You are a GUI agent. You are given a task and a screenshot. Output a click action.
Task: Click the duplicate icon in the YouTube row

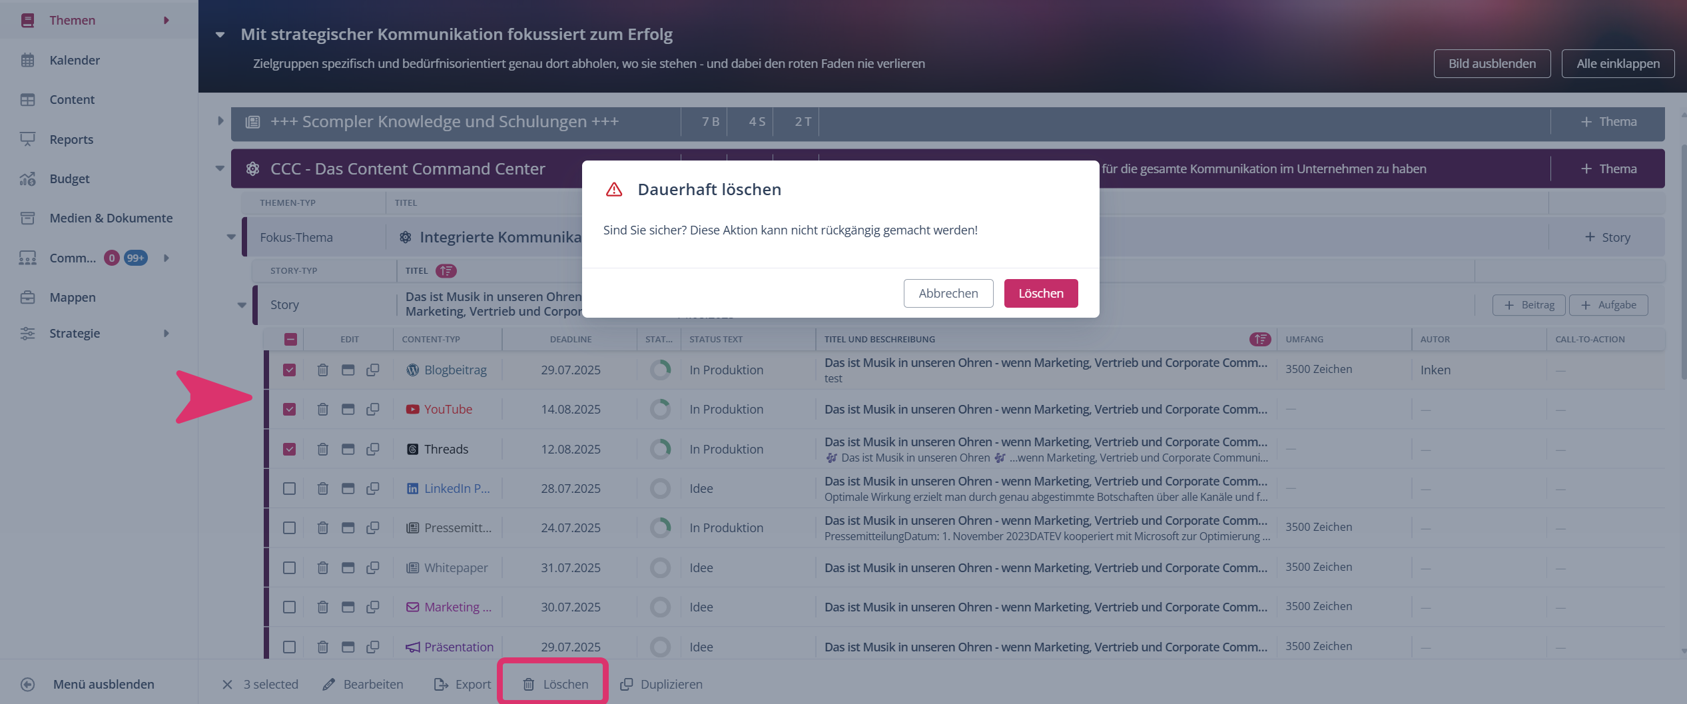point(373,409)
